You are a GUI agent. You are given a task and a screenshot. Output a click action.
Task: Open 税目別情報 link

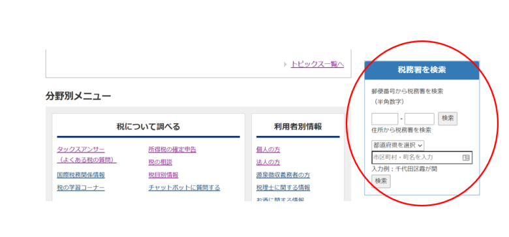(x=163, y=175)
